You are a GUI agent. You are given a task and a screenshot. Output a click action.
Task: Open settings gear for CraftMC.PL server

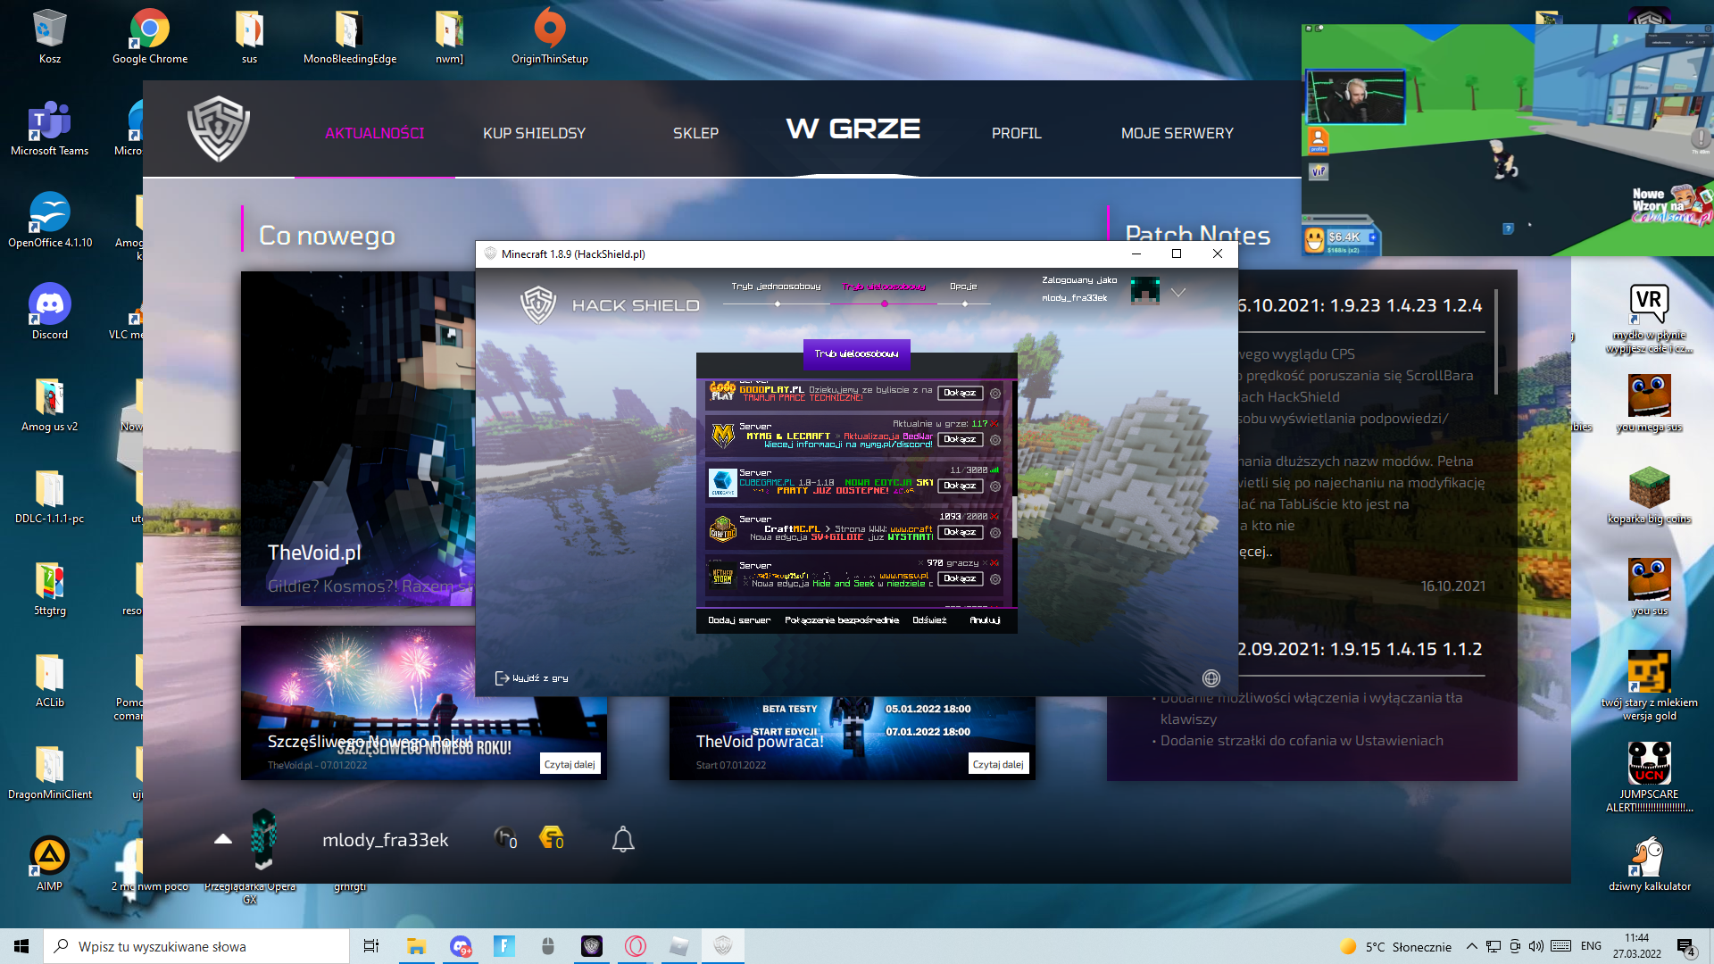point(995,533)
